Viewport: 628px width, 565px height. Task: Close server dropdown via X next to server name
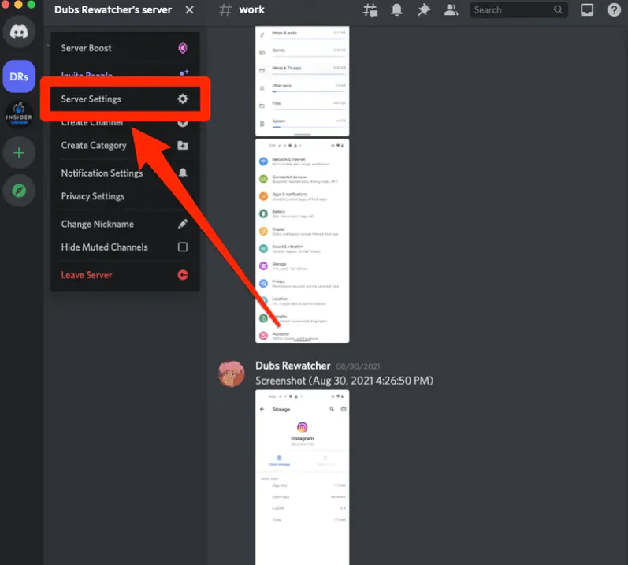tap(189, 9)
